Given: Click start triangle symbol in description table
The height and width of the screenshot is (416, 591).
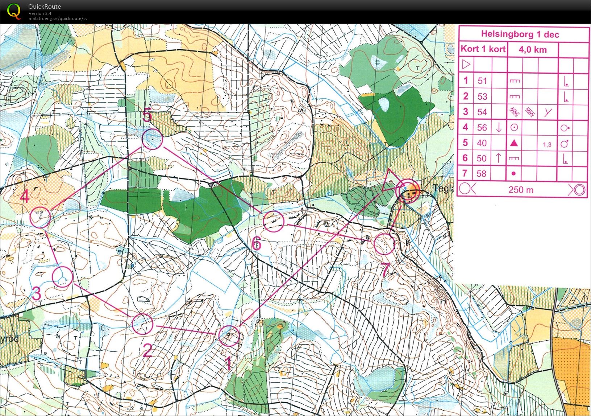Looking at the screenshot, I should (466, 65).
